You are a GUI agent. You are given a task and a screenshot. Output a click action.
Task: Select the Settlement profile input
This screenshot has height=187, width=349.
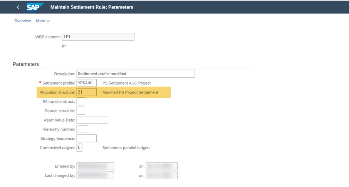point(86,83)
